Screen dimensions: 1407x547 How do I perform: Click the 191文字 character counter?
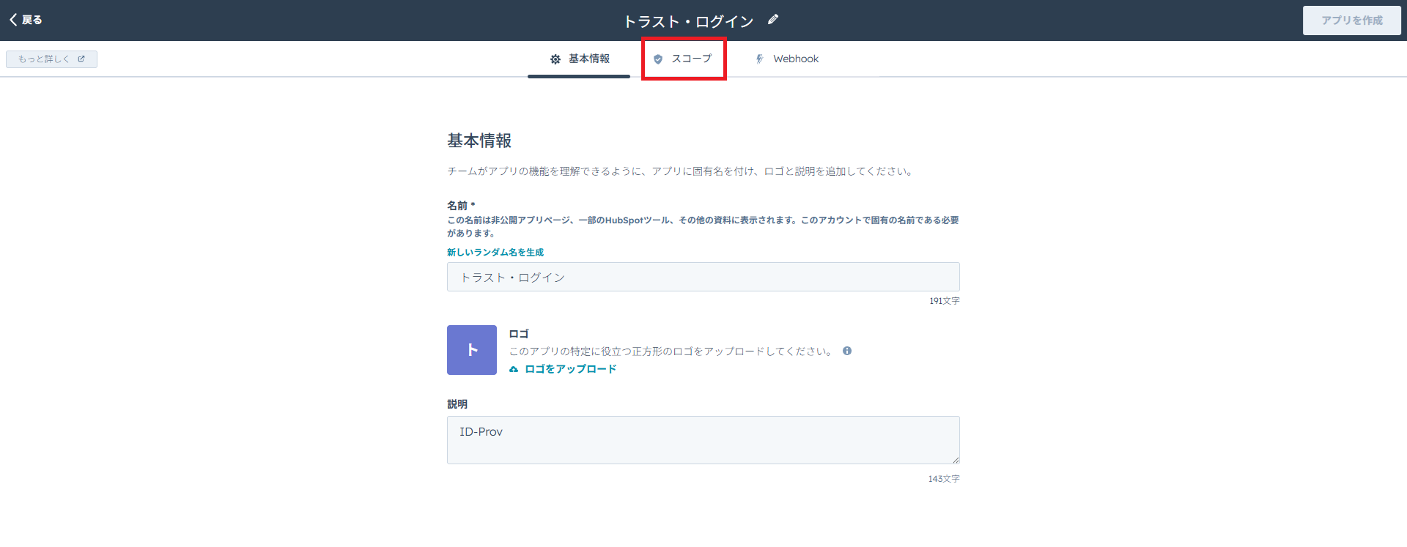(x=945, y=301)
